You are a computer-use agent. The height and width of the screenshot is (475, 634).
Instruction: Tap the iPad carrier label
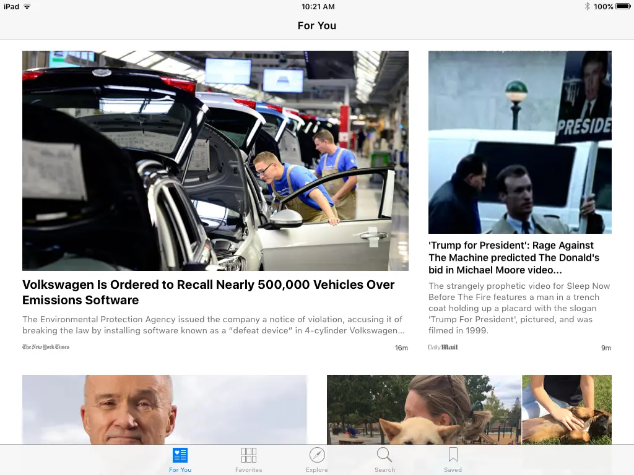click(11, 6)
